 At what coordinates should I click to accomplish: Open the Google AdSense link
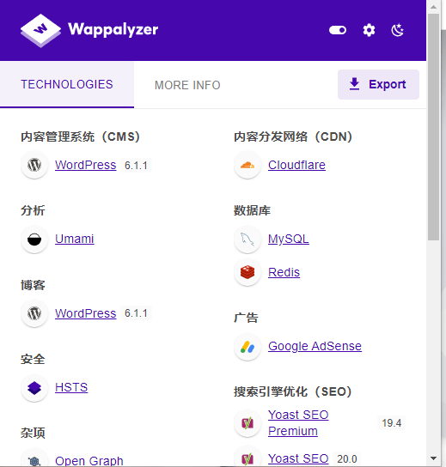pyautogui.click(x=315, y=346)
